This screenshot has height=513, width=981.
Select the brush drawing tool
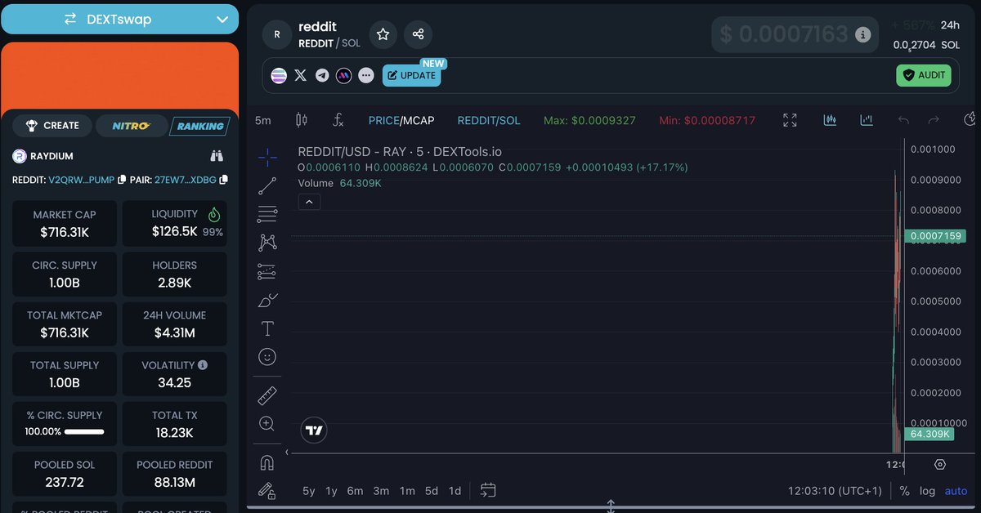point(267,300)
